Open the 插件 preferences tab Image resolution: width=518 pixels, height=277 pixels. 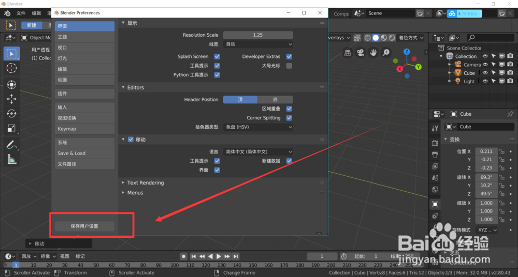84,94
